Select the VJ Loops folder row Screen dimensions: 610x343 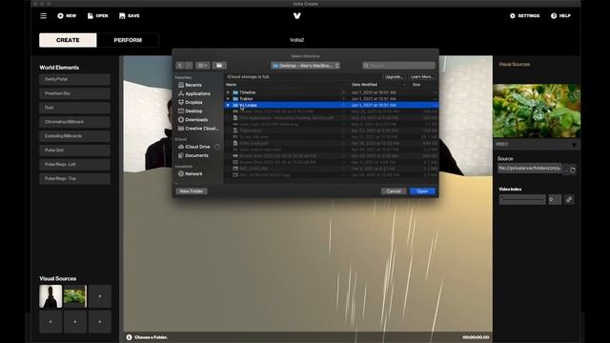click(x=331, y=105)
